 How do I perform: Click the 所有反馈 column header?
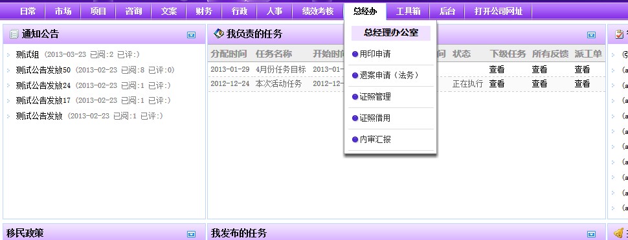(x=550, y=54)
